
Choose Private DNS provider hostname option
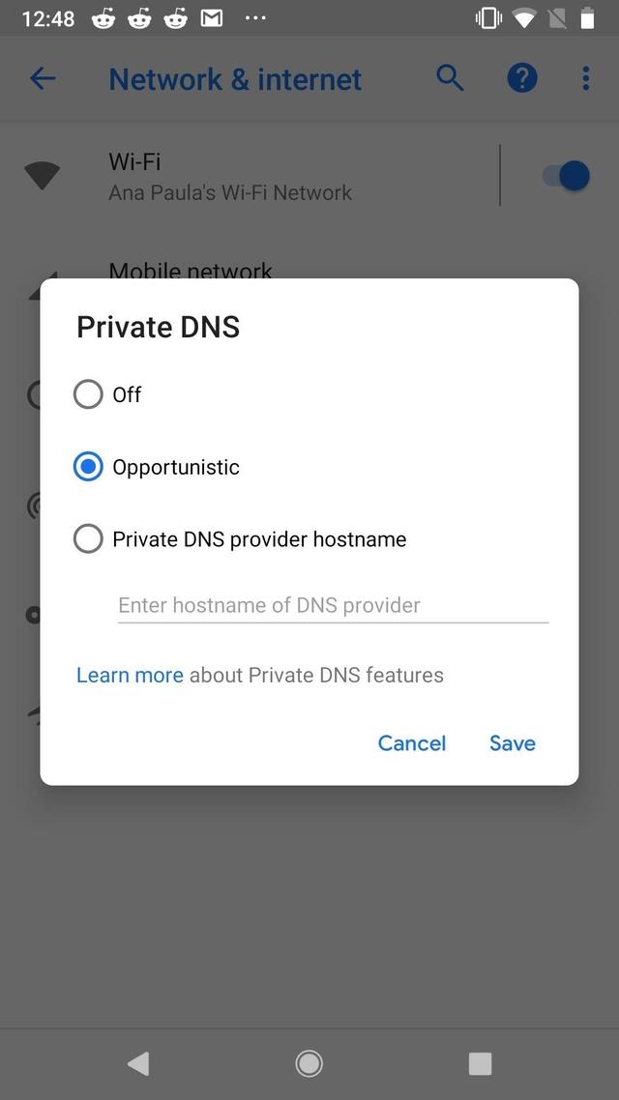[88, 538]
